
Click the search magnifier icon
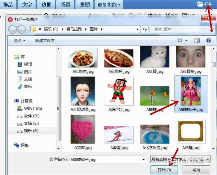pyautogui.click(x=212, y=29)
